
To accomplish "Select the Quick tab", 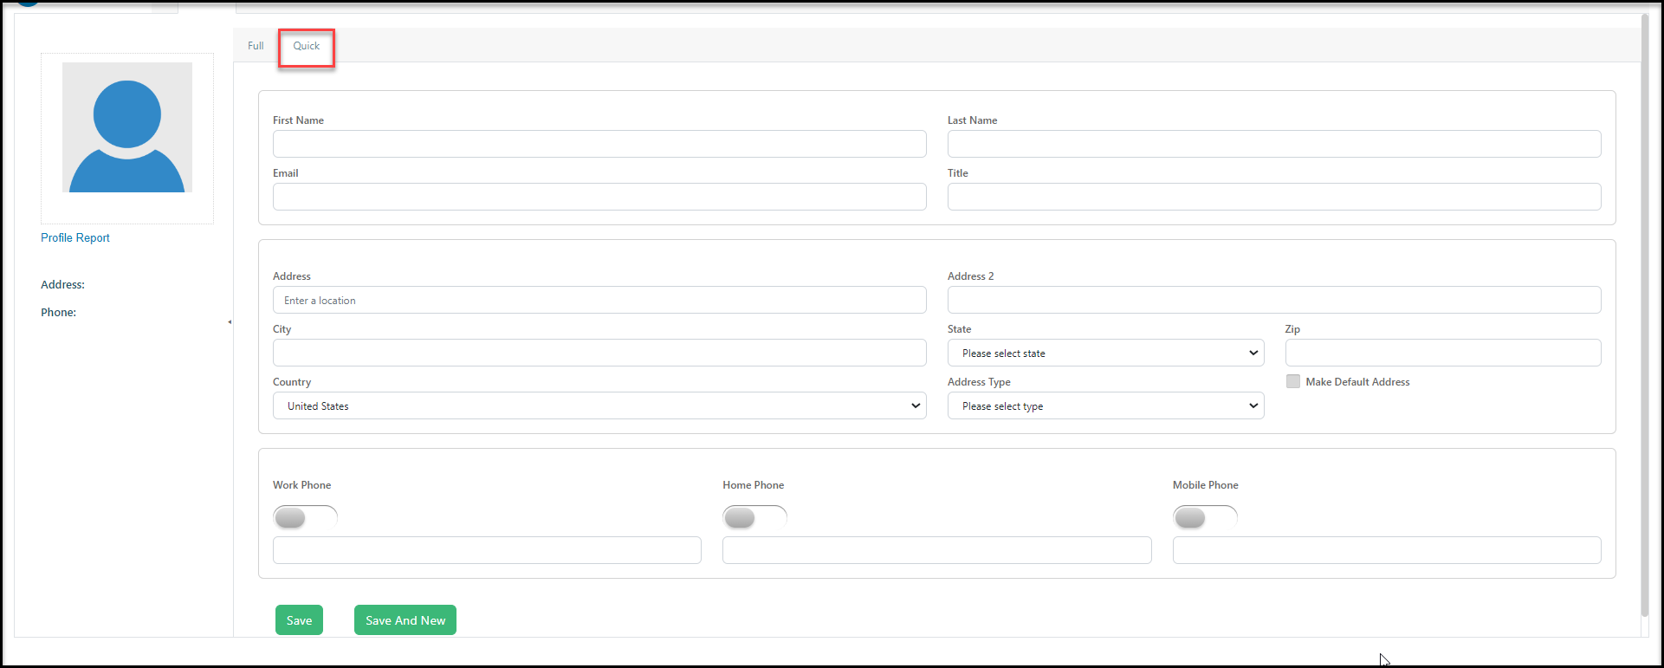I will pyautogui.click(x=307, y=46).
